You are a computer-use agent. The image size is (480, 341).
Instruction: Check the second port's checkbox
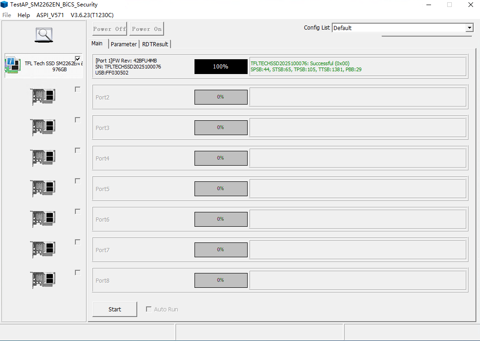(78, 89)
